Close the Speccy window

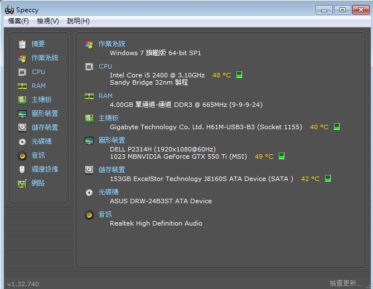pyautogui.click(x=361, y=10)
